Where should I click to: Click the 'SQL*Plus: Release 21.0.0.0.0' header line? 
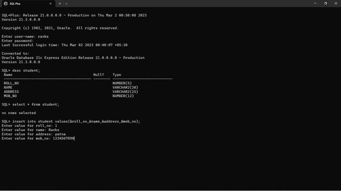point(74,15)
